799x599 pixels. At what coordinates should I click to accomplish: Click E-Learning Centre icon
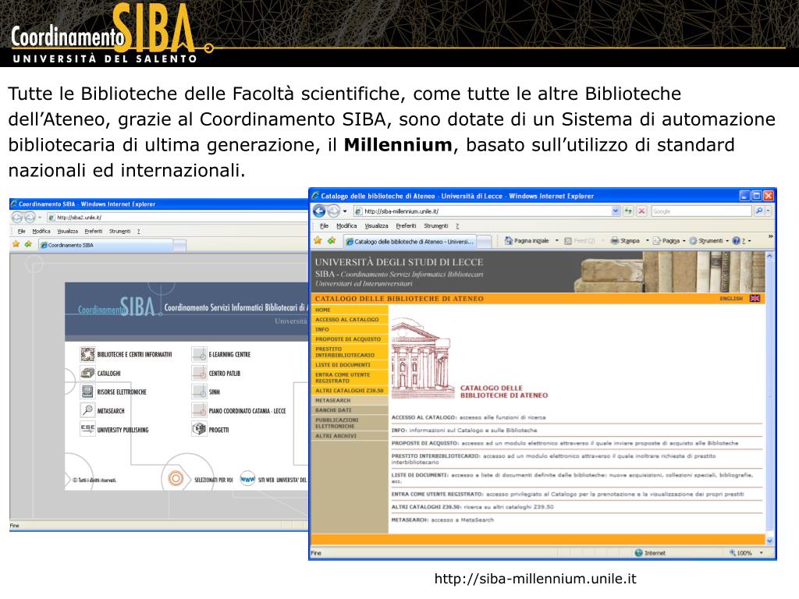click(x=199, y=354)
